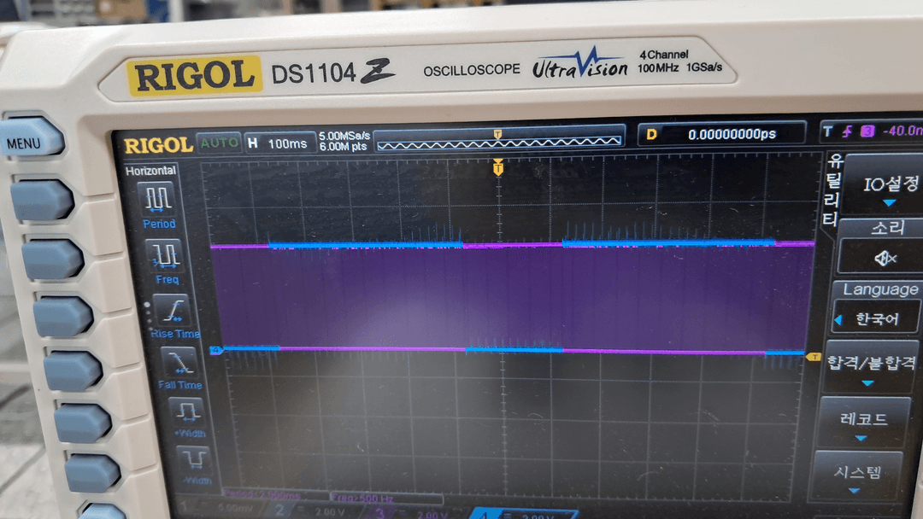Select the Freq measurement icon

(x=167, y=256)
